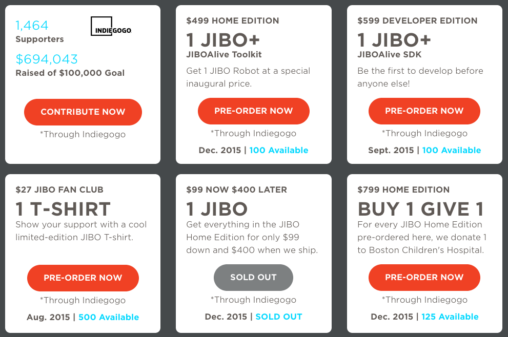This screenshot has height=337, width=508.
Task: Click the 500 Available T-shirt link
Action: click(x=109, y=317)
